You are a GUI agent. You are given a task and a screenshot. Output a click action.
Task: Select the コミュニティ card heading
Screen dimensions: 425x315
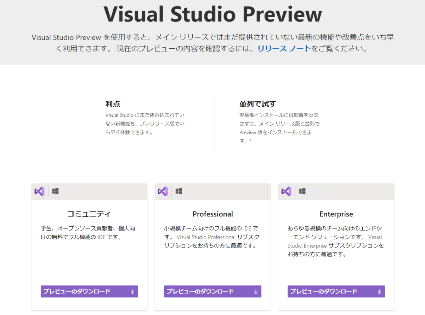[89, 214]
